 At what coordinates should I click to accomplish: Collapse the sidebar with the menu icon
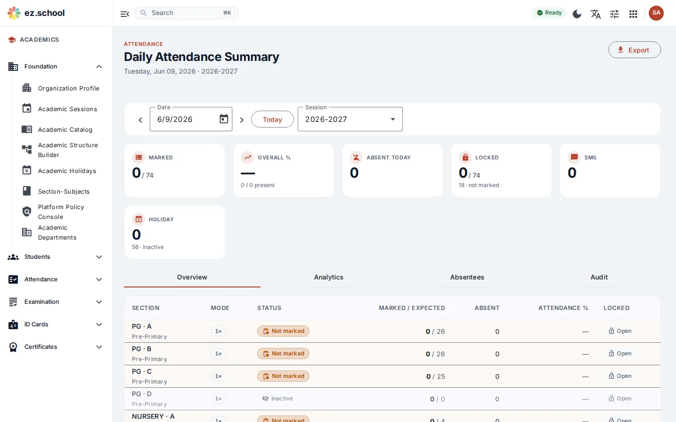click(x=124, y=14)
